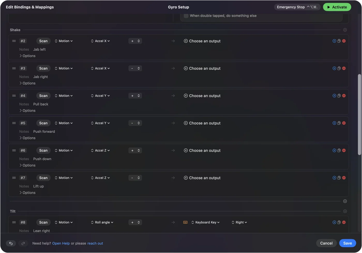This screenshot has height=253, width=362.
Task: Enable the double tapped checkbox
Action: click(x=186, y=16)
